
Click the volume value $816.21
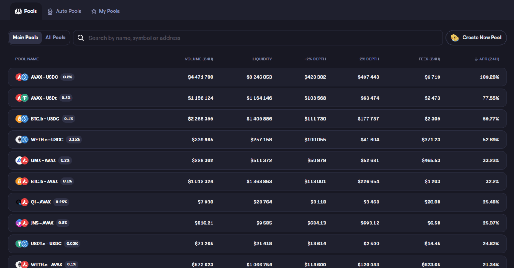click(204, 223)
